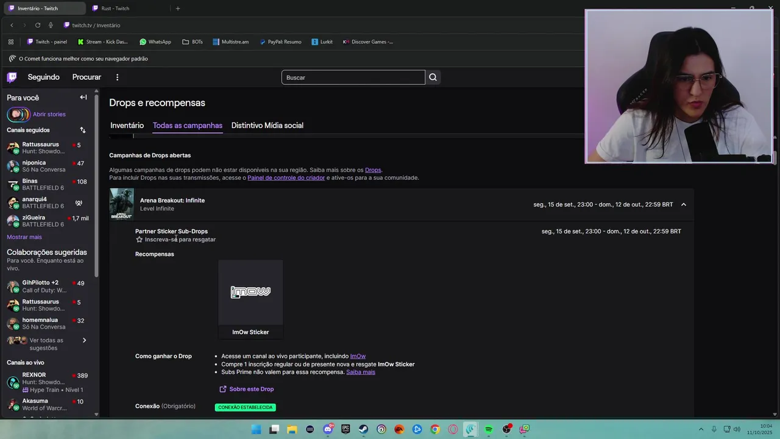Open Discord from the taskbar

coord(328,429)
